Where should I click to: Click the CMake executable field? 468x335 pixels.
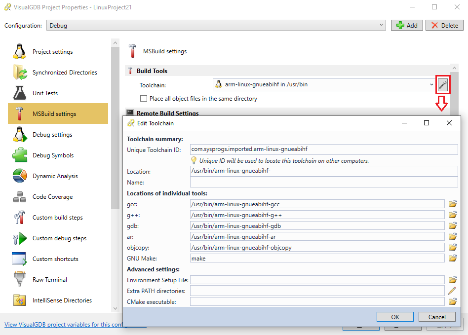point(317,301)
